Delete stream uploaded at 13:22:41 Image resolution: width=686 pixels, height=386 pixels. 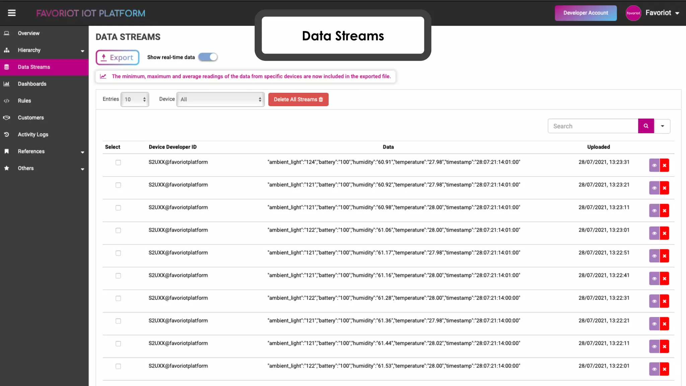click(x=665, y=278)
